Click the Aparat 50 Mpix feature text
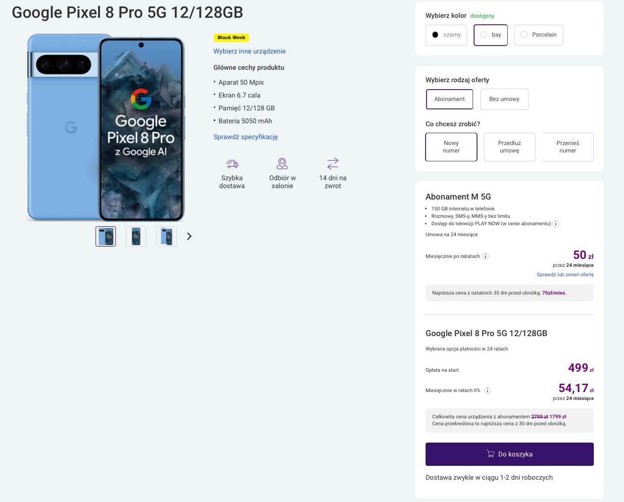The height and width of the screenshot is (502, 624). [241, 83]
